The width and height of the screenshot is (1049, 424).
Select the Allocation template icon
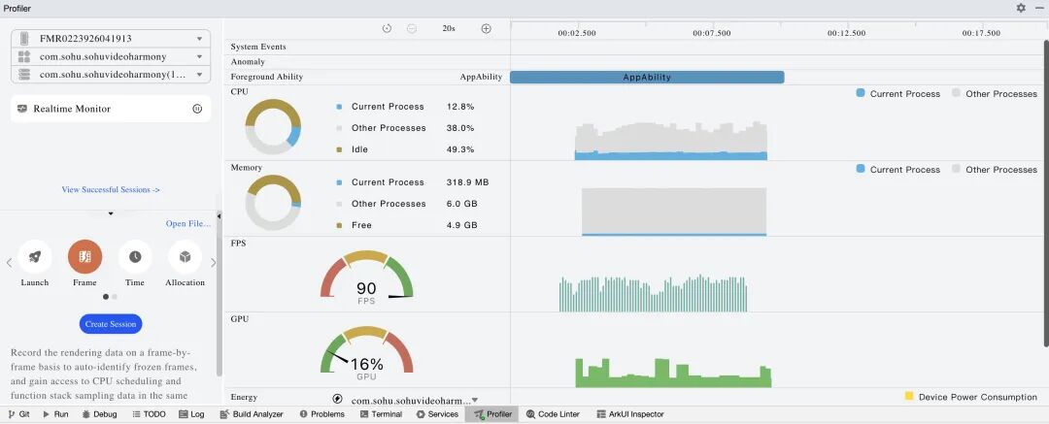click(186, 257)
